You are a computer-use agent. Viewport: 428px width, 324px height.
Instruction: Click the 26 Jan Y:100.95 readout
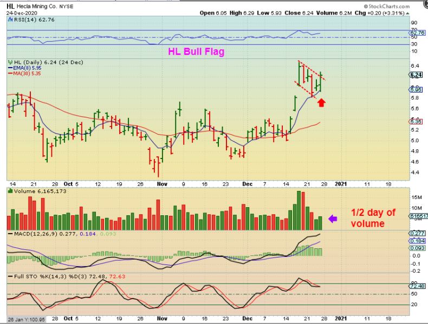[26, 319]
